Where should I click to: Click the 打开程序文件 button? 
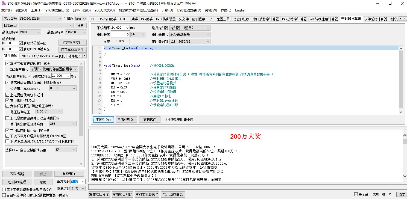click(72, 43)
